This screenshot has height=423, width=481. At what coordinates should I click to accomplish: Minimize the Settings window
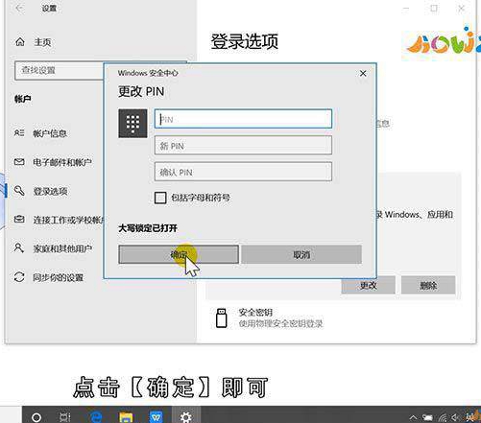tap(406, 9)
